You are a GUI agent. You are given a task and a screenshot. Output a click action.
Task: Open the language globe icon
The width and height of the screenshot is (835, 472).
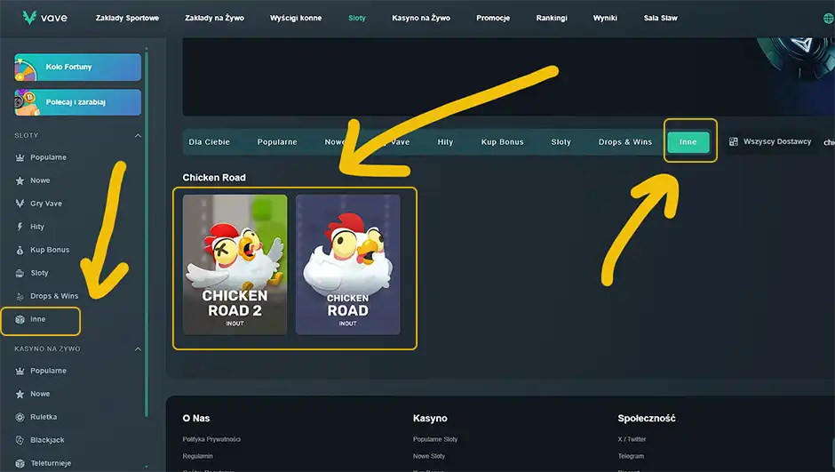829,19
